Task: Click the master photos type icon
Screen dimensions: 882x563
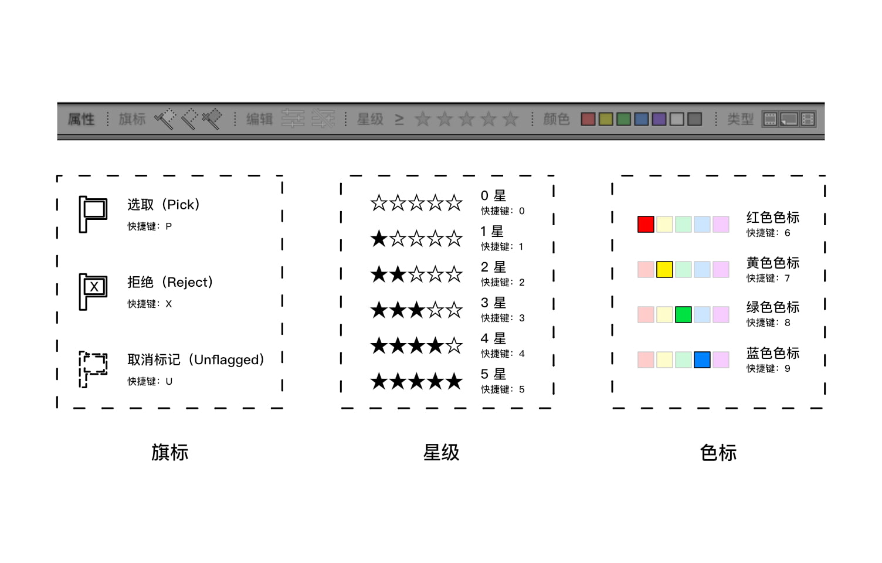Action: pyautogui.click(x=769, y=120)
